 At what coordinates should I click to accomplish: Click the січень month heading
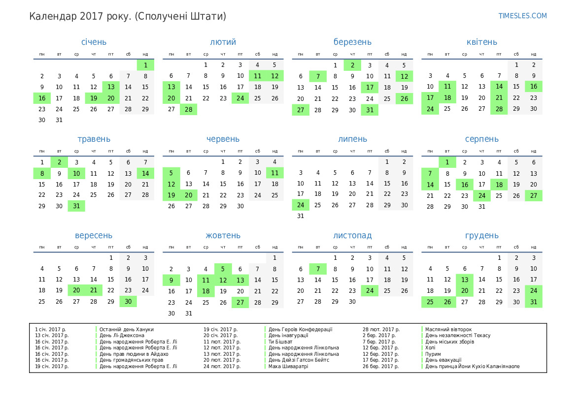(x=94, y=42)
